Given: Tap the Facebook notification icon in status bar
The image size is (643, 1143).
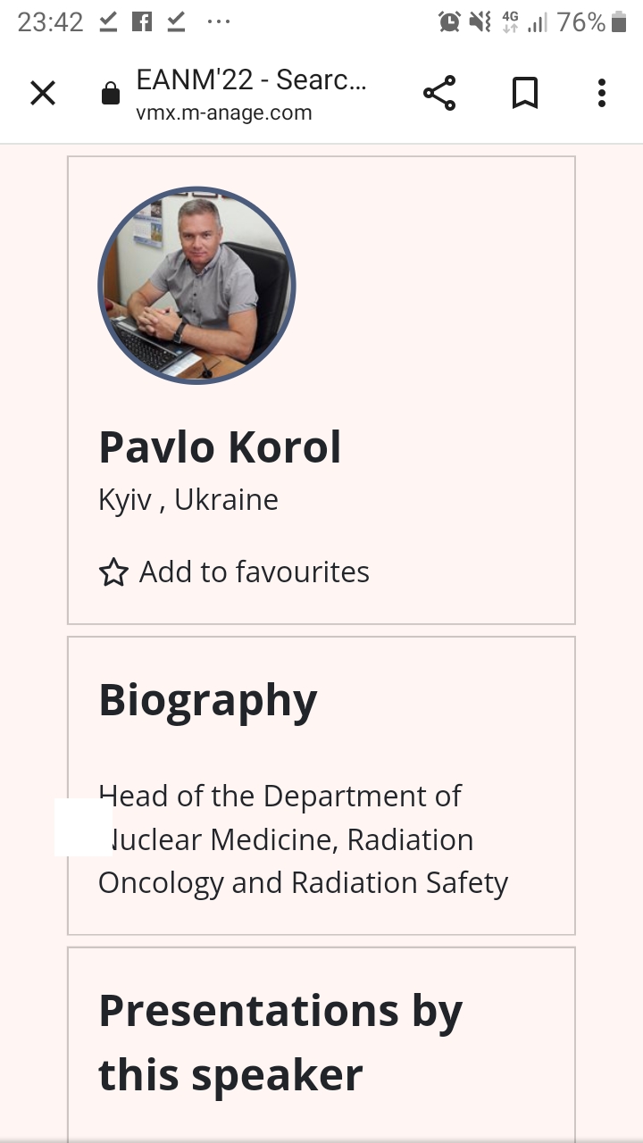Looking at the screenshot, I should pyautogui.click(x=142, y=22).
